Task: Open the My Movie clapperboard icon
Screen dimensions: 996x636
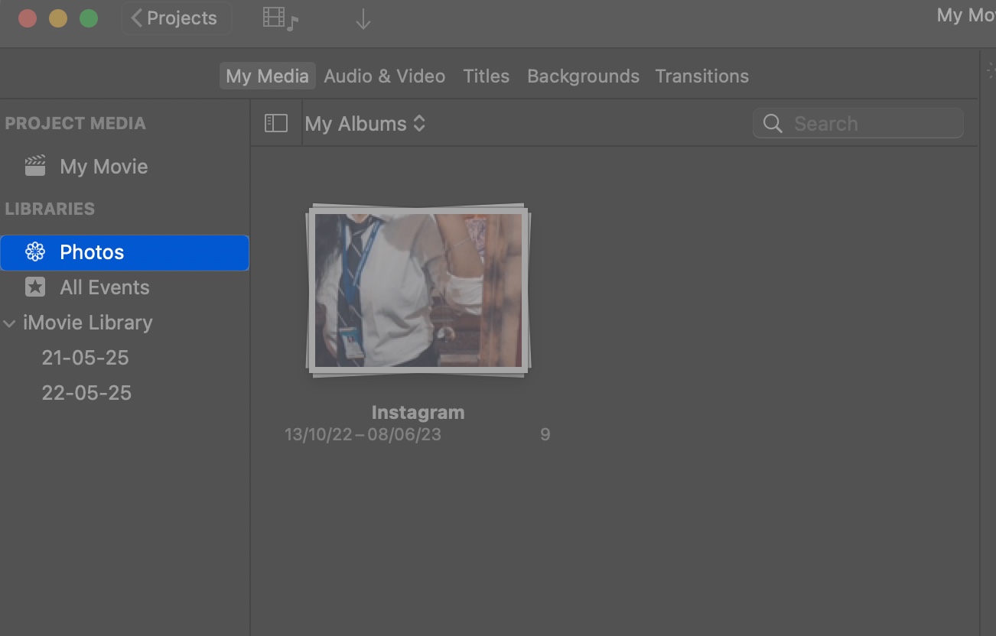Action: pyautogui.click(x=34, y=166)
